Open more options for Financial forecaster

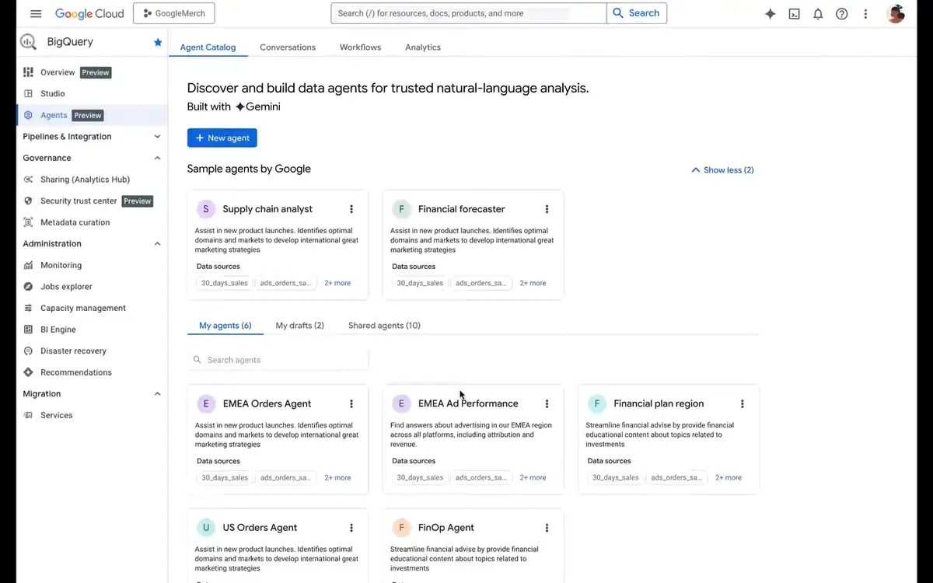(547, 209)
